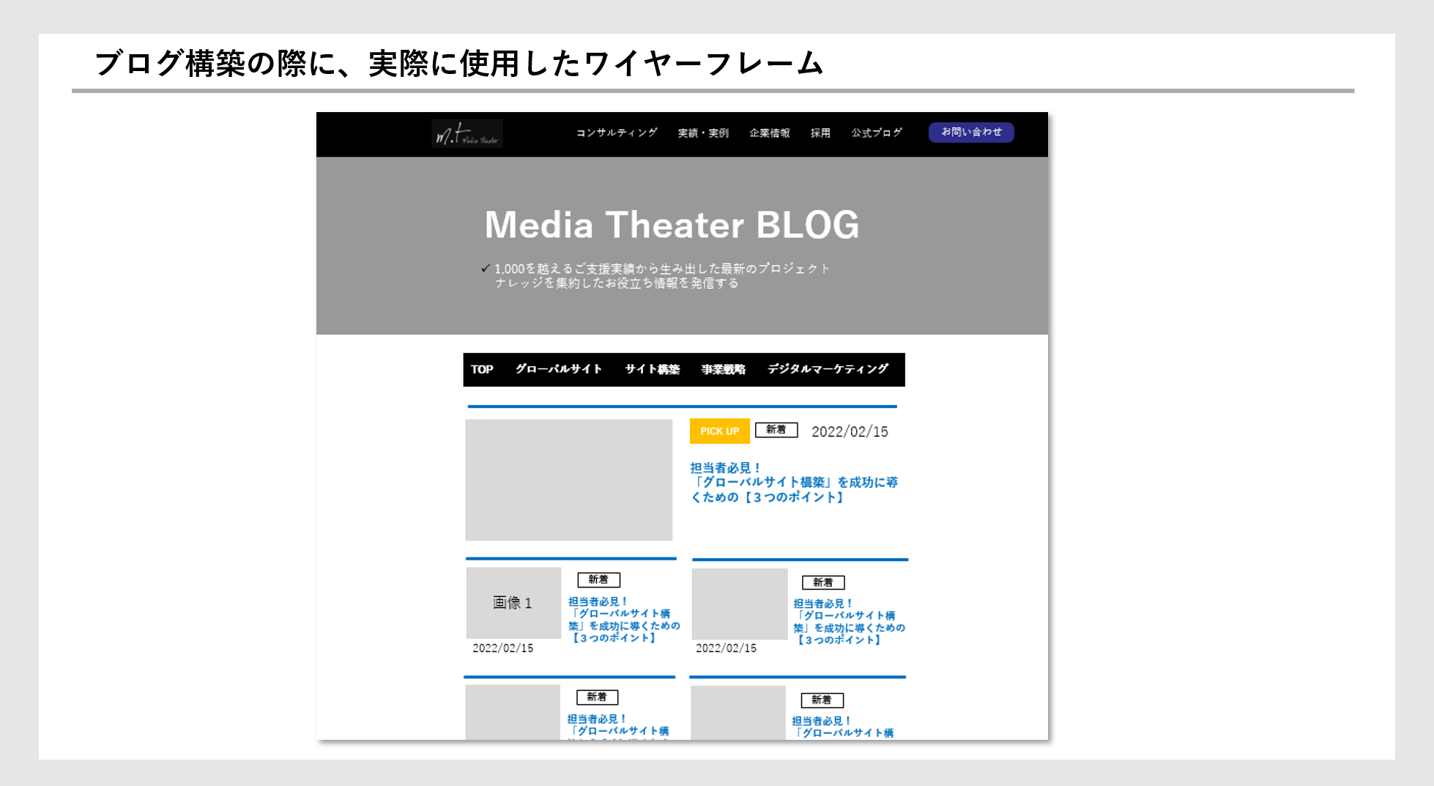Select the TOP tab in blog navigation
This screenshot has height=786, width=1434.
point(482,369)
